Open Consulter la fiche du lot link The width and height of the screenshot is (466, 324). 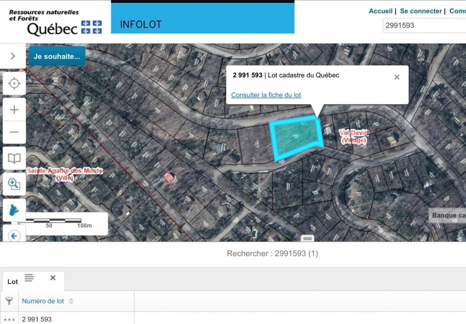266,95
